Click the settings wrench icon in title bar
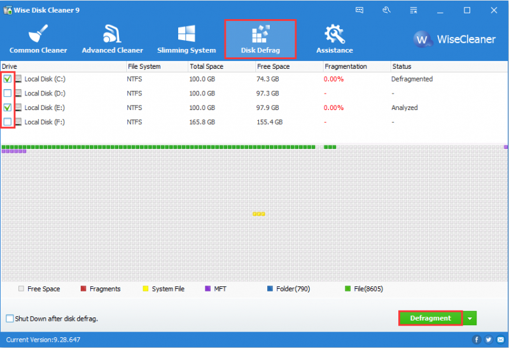 coord(386,10)
